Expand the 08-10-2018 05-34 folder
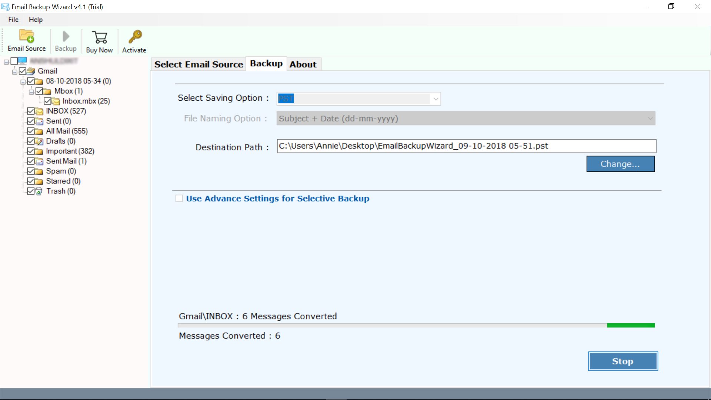This screenshot has height=400, width=711. 23,81
